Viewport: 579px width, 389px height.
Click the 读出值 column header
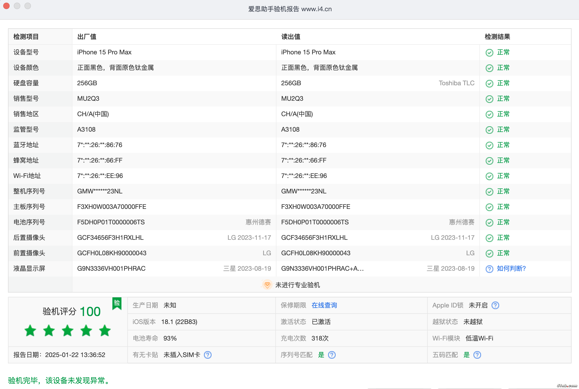291,37
